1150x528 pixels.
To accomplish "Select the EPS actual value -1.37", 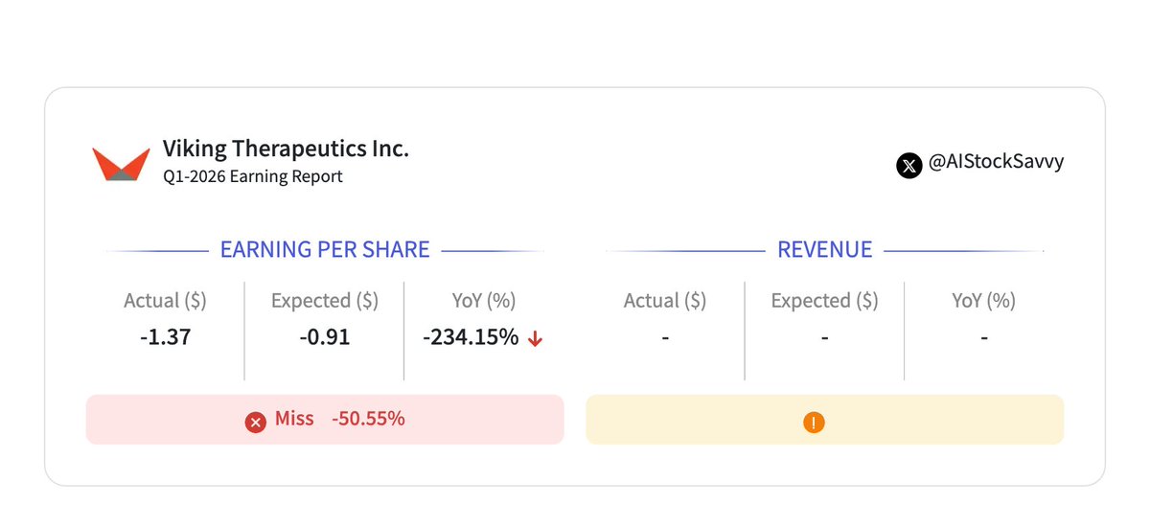I will (165, 337).
